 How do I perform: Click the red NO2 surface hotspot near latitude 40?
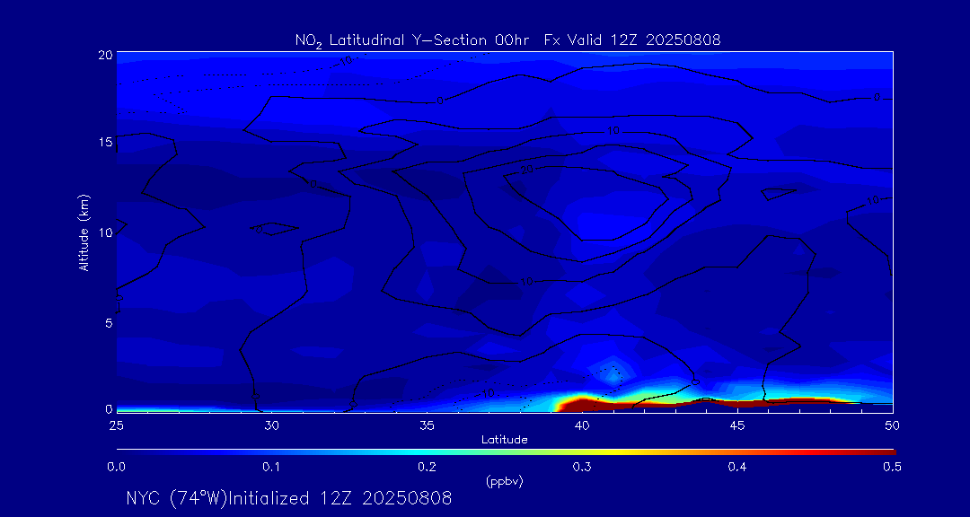(x=581, y=403)
